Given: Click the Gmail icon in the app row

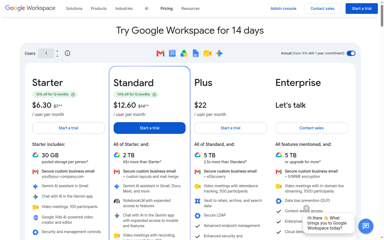Looking at the screenshot, I should [161, 53].
